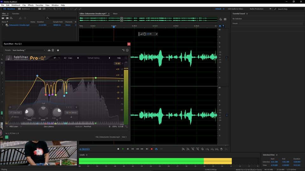Click the FREQ knob in Pro-Q 3

(x=29, y=112)
